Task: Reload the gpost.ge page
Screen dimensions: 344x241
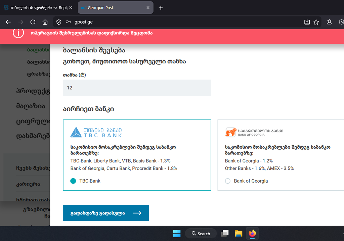Action: click(33, 22)
